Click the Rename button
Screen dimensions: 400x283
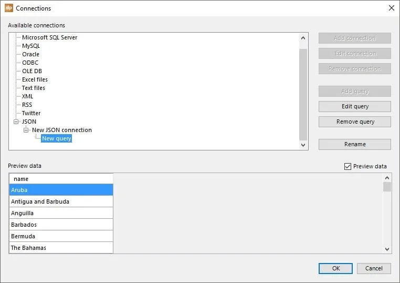click(354, 144)
